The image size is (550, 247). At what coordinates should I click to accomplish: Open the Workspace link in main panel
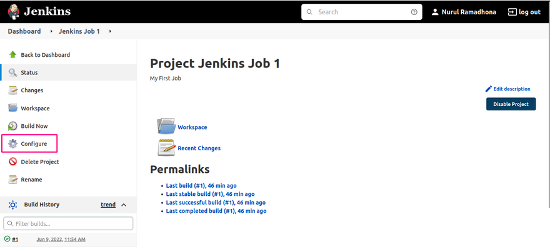pyautogui.click(x=192, y=127)
